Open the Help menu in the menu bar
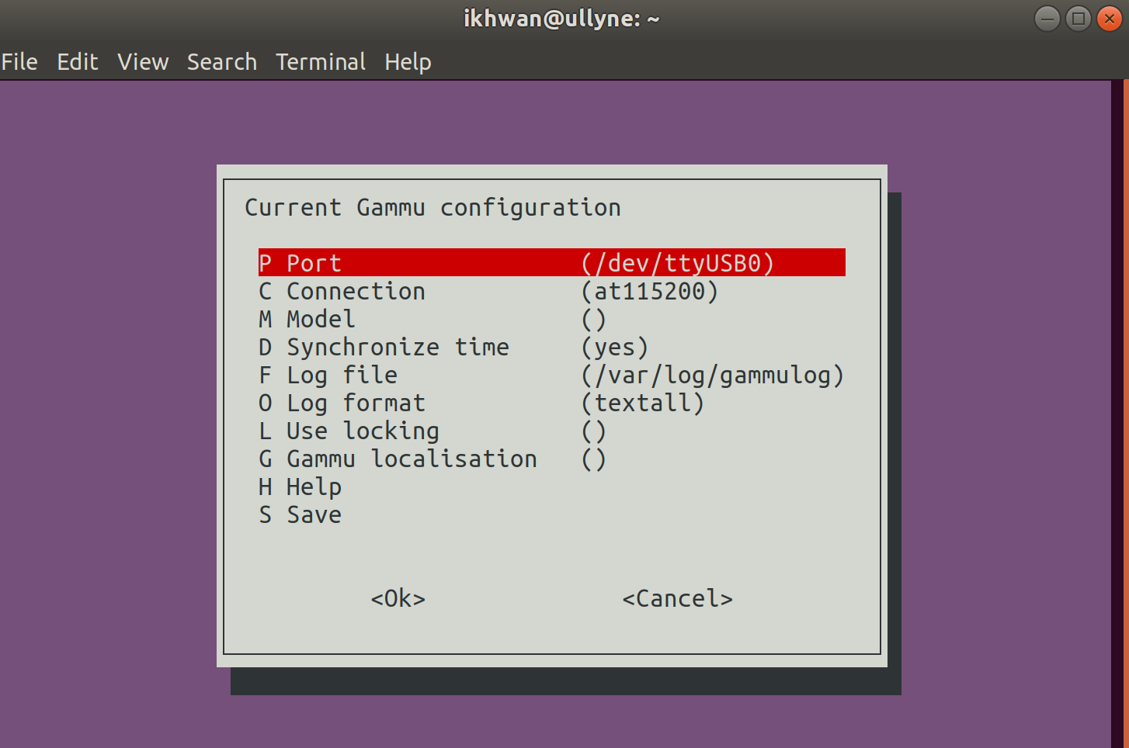 pos(408,62)
